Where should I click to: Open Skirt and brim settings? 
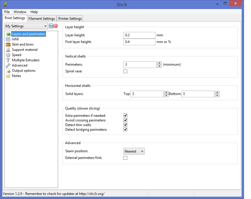[23, 44]
